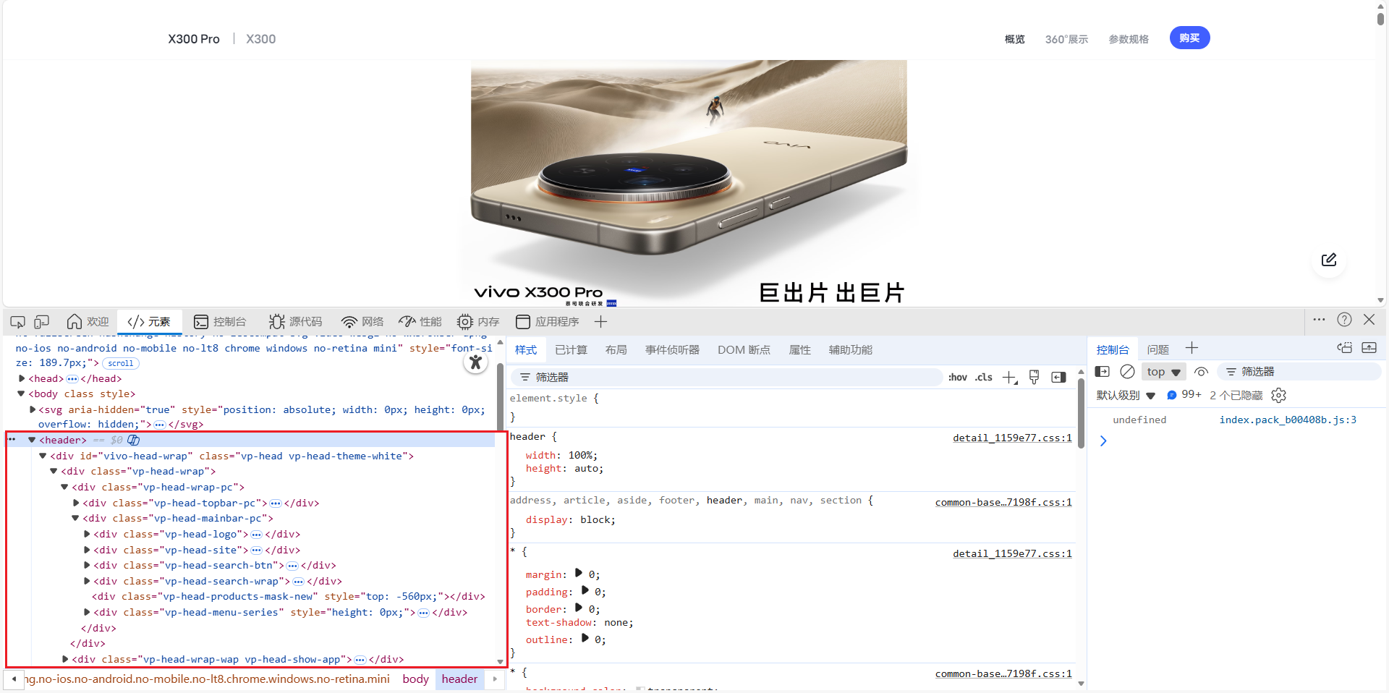Close the DevTools panel
The height and width of the screenshot is (693, 1389).
click(x=1369, y=320)
